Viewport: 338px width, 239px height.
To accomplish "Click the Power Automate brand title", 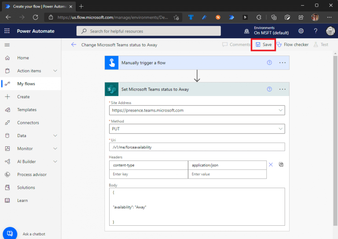I will (36, 31).
